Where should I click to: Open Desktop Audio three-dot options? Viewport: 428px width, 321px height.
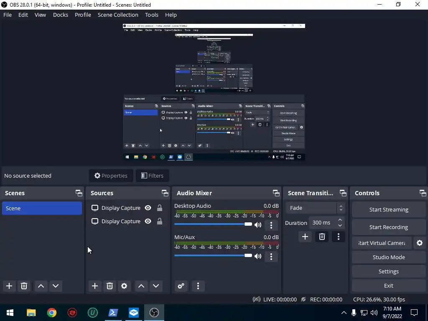pyautogui.click(x=271, y=225)
